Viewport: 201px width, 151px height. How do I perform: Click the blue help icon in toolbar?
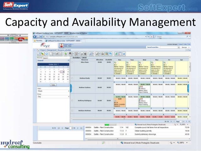[x=124, y=54]
